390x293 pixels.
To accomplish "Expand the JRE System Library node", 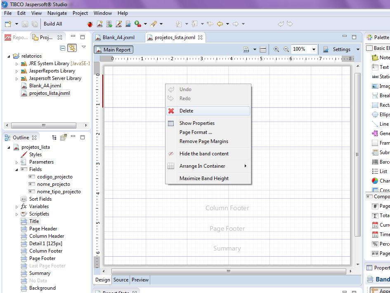I will coord(17,64).
